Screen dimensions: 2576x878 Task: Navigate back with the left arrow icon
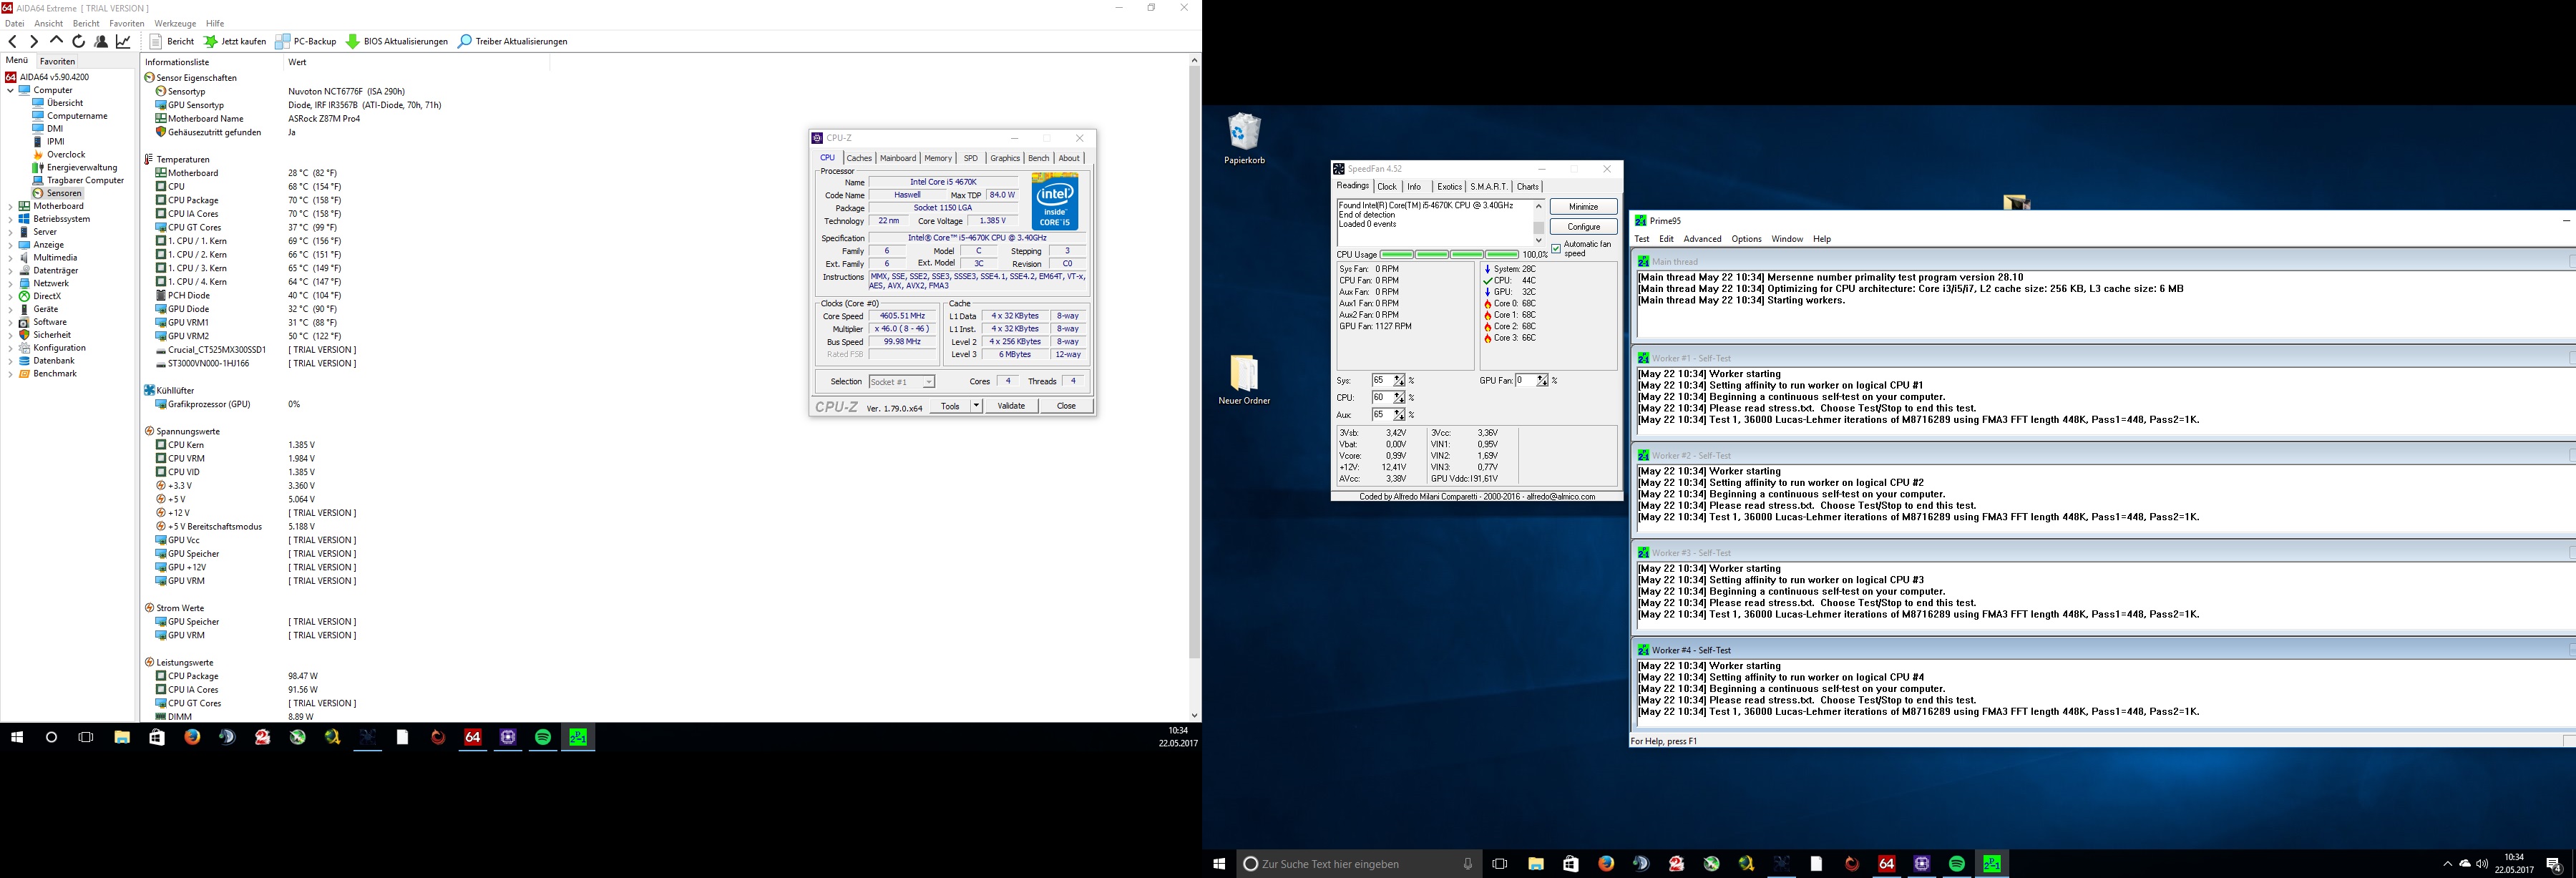click(x=12, y=41)
